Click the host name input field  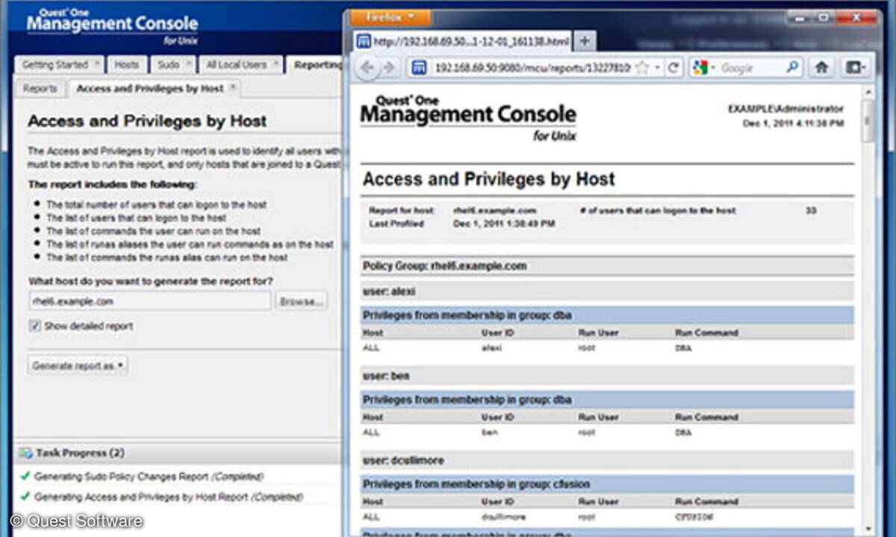[149, 301]
